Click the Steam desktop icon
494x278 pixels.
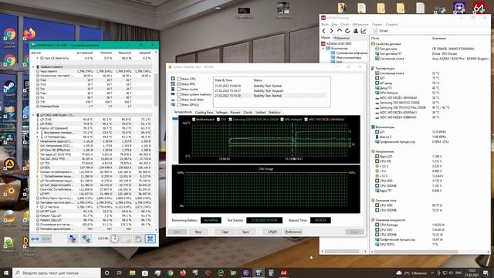9,86
